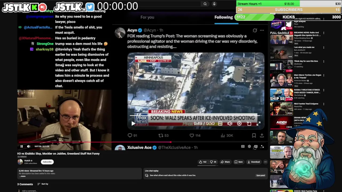The width and height of the screenshot is (342, 192).
Task: Click the Forbes Breaking News channel name
Action: click(302, 38)
